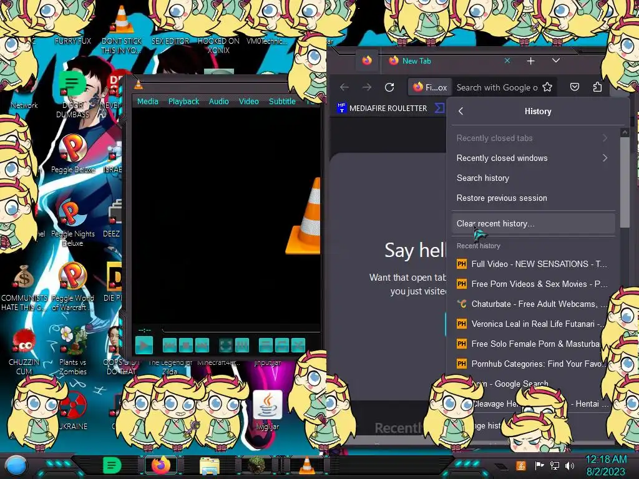
Task: Select the UKRAINE desktop icon
Action: pos(73,410)
